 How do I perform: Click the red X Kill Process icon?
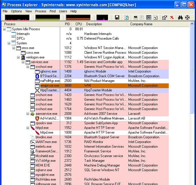(172, 18)
